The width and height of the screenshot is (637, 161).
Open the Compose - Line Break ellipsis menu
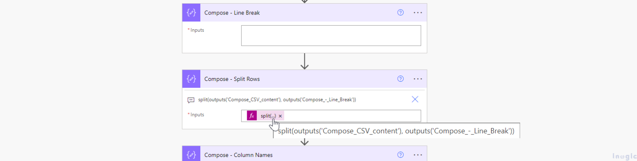click(x=418, y=12)
